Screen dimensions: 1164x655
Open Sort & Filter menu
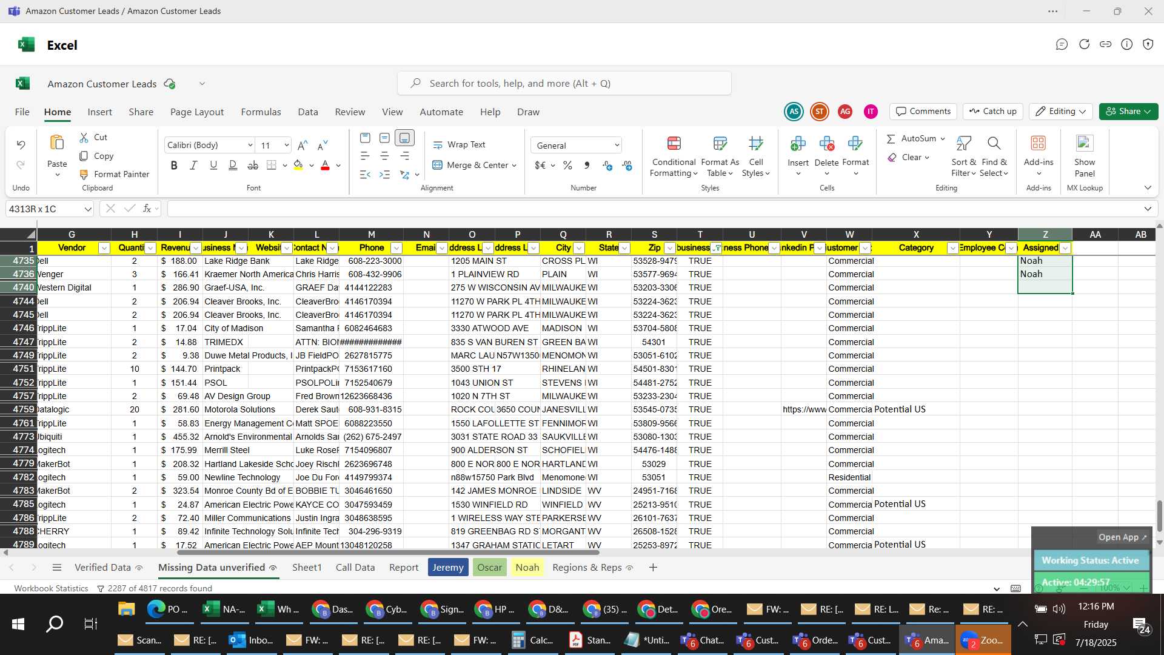[x=963, y=156]
